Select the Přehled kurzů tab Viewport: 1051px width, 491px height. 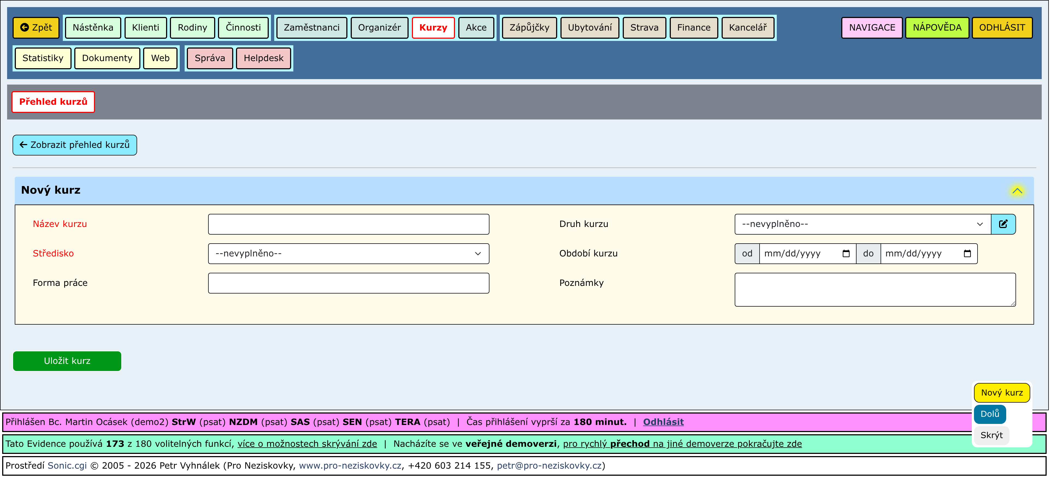53,101
